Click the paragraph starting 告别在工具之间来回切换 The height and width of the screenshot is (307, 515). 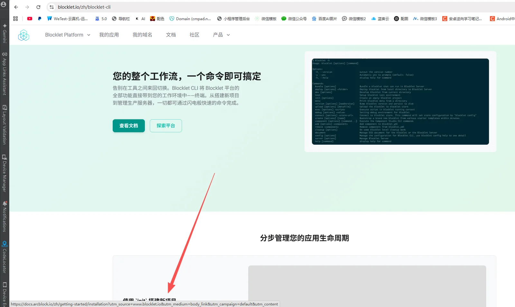pyautogui.click(x=176, y=95)
